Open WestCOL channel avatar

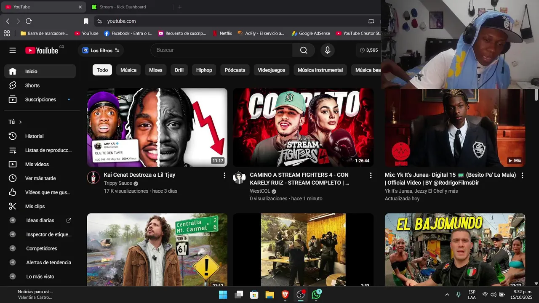239,178
